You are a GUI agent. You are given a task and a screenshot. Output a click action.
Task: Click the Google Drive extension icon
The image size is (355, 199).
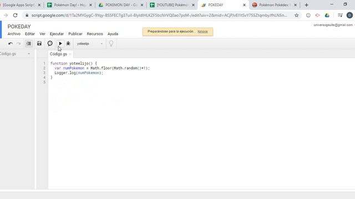(327, 15)
